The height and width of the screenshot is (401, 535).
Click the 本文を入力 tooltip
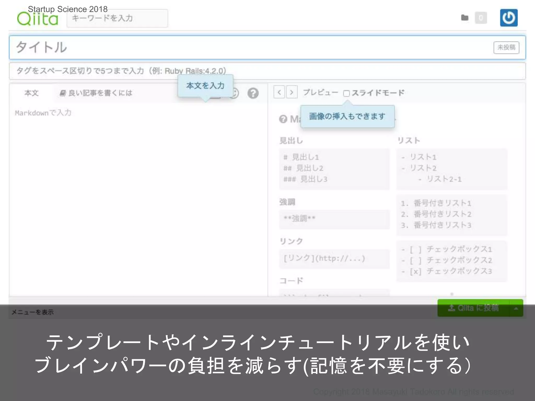coord(205,86)
